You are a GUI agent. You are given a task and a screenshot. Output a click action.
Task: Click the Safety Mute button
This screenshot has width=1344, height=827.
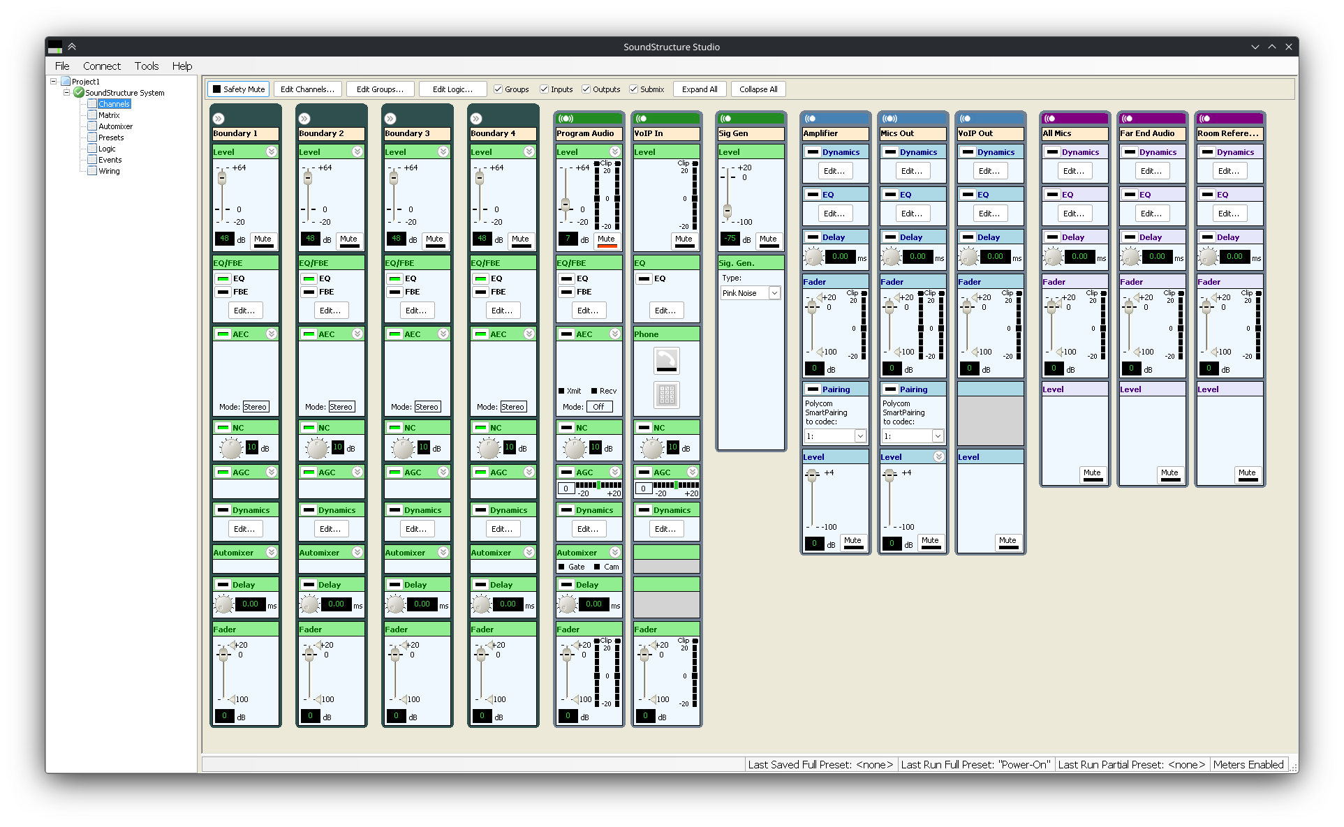pyautogui.click(x=238, y=89)
